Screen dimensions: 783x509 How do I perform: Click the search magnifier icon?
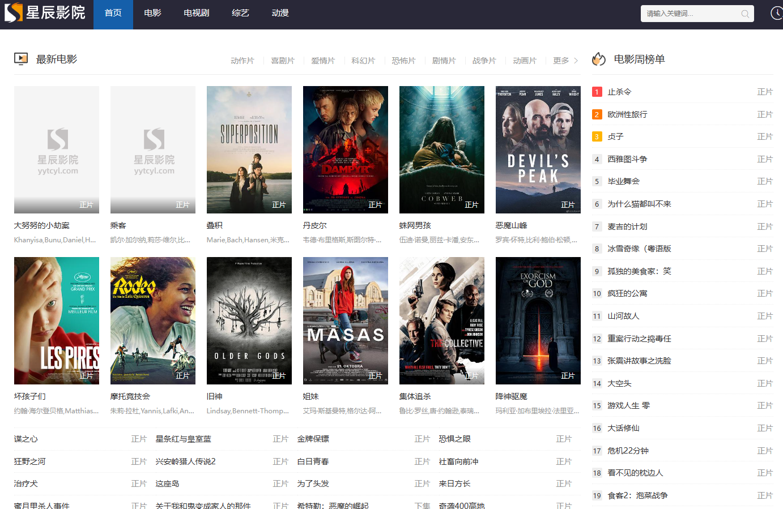(x=745, y=14)
